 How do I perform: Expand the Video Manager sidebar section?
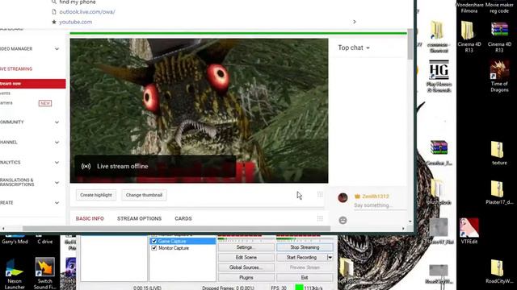click(57, 49)
